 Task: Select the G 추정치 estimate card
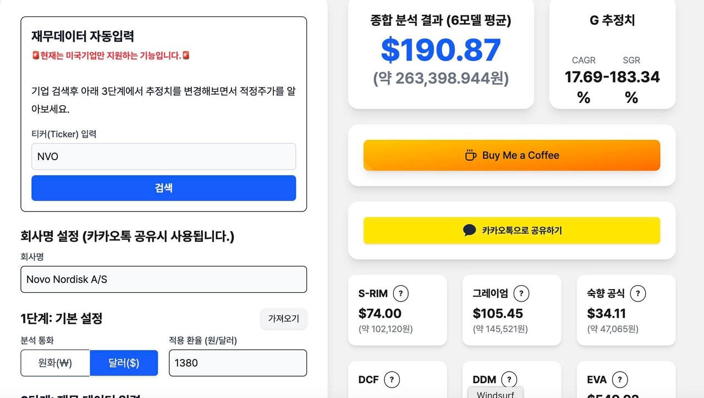point(612,55)
